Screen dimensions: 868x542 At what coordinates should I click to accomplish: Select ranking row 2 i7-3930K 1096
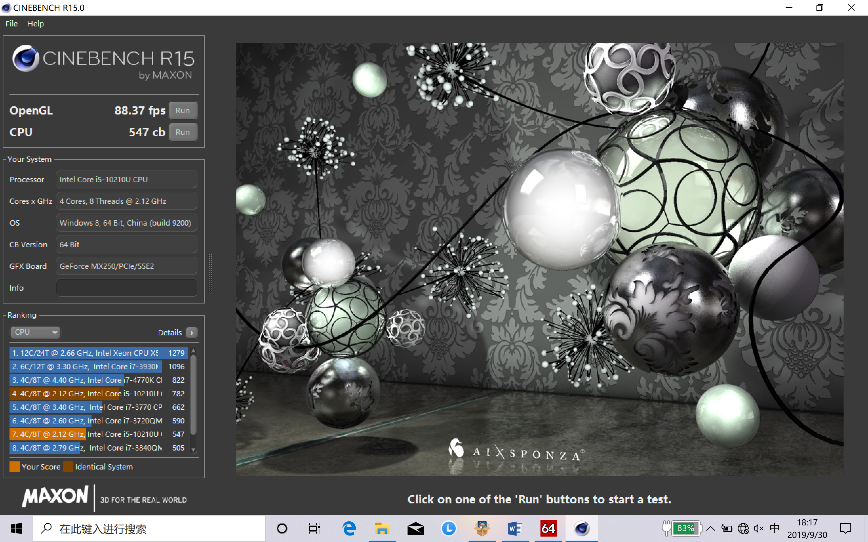[x=99, y=366]
